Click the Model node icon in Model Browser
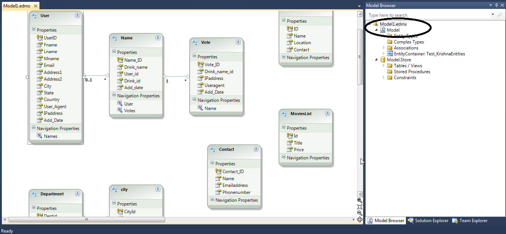This screenshot has width=506, height=234. coord(383,30)
